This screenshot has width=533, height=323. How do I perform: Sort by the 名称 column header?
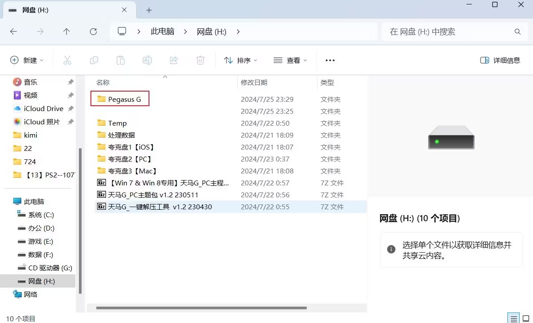tap(103, 82)
